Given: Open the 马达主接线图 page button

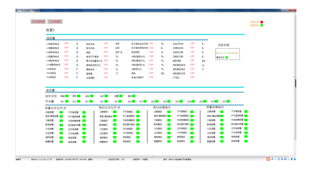Looking at the screenshot, I should click(x=38, y=21).
